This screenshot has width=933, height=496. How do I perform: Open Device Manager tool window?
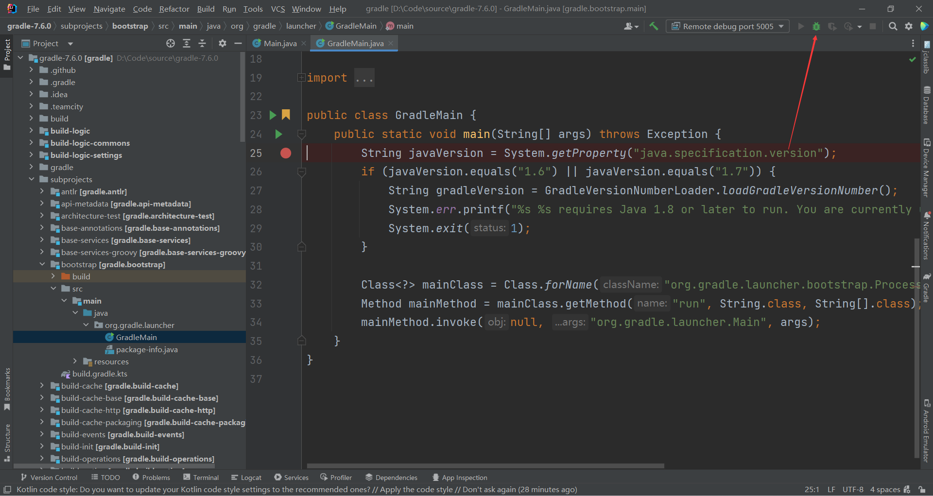point(927,168)
